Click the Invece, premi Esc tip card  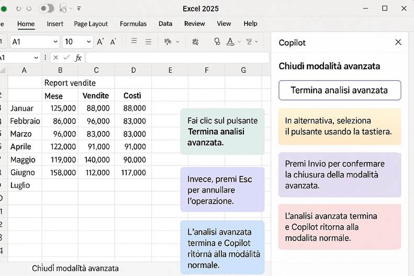pyautogui.click(x=222, y=190)
